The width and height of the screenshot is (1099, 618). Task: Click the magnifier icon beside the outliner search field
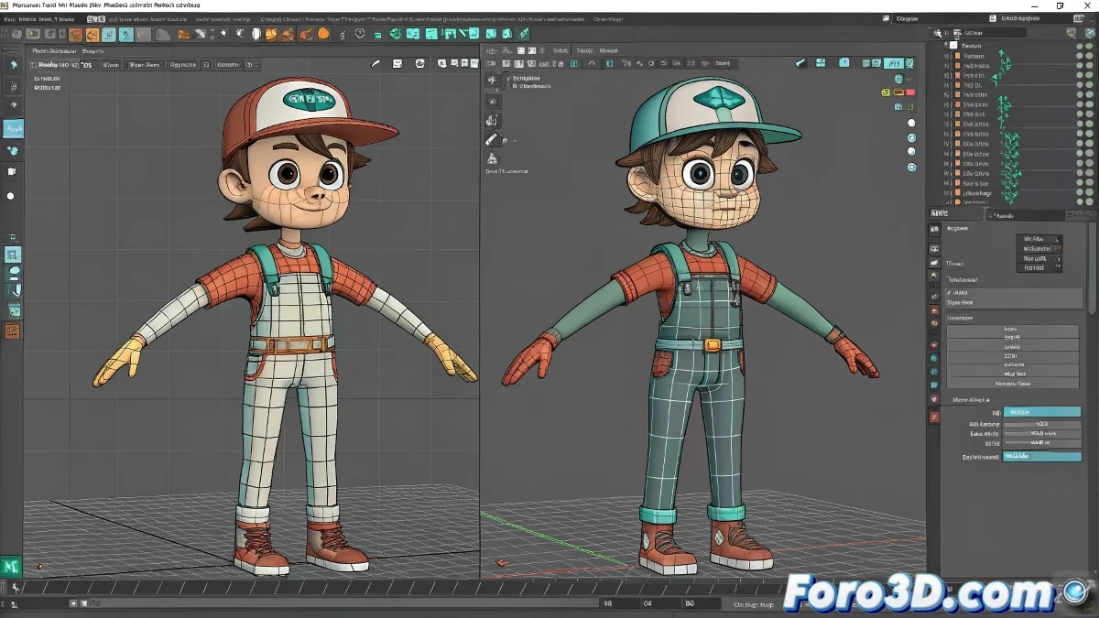coord(936,33)
